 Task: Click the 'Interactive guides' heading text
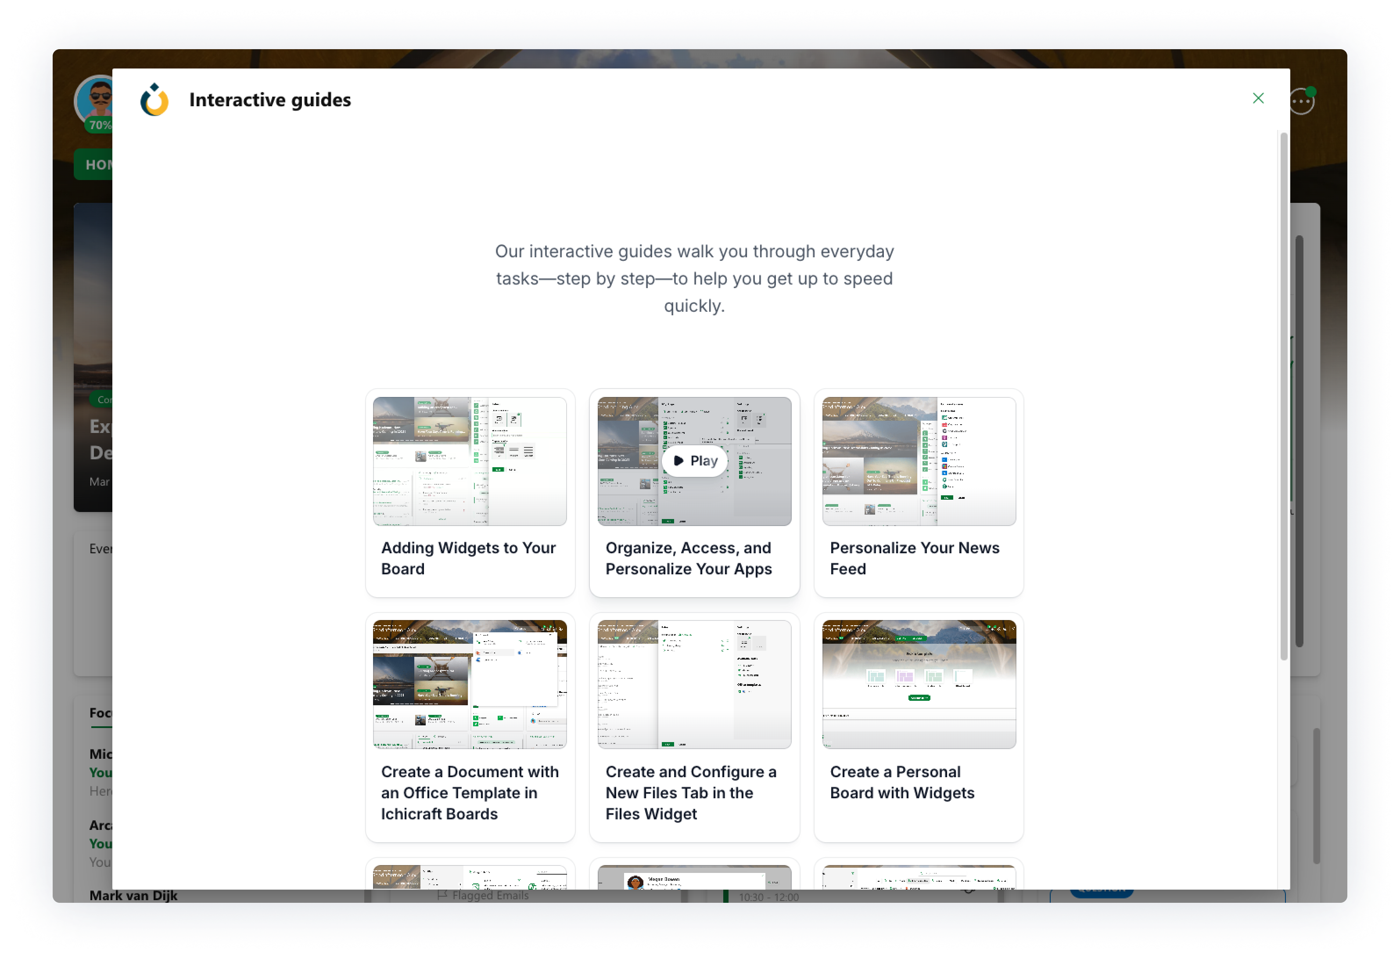click(270, 99)
